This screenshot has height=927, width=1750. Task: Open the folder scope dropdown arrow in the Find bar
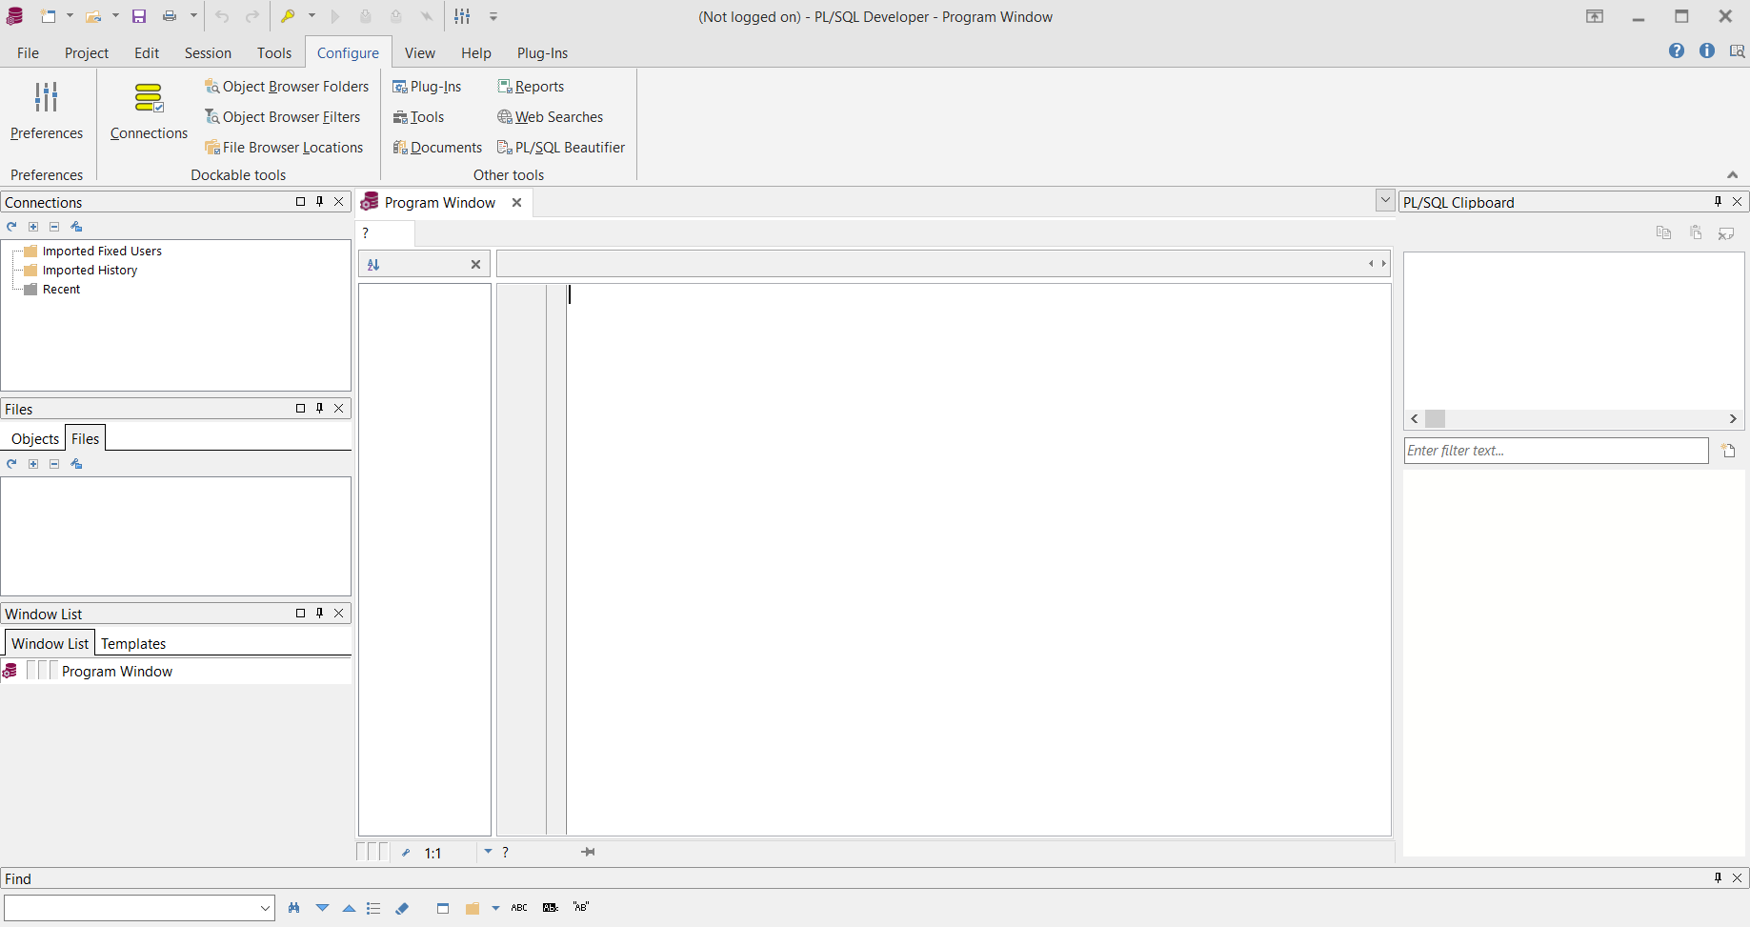[x=495, y=908]
